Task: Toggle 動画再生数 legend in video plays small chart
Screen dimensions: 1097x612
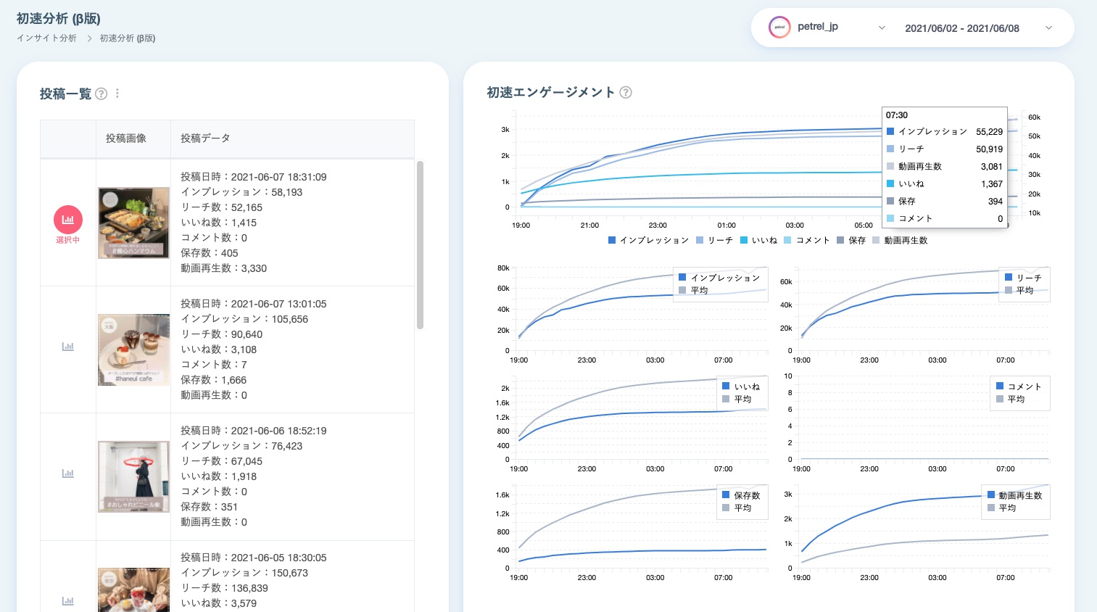Action: pyautogui.click(x=1014, y=495)
